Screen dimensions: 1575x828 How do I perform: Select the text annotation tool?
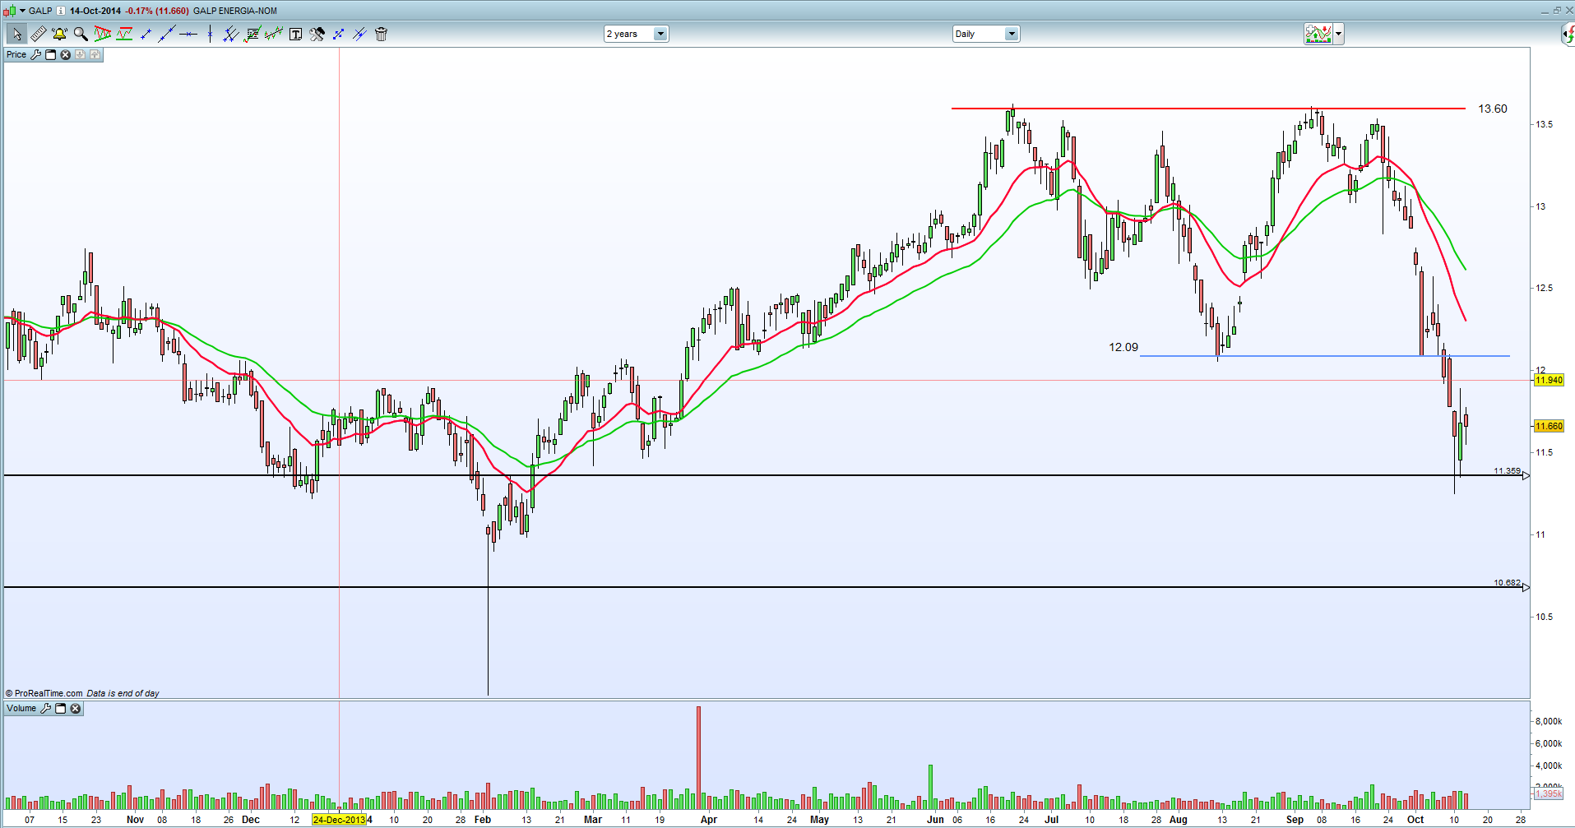(x=295, y=34)
